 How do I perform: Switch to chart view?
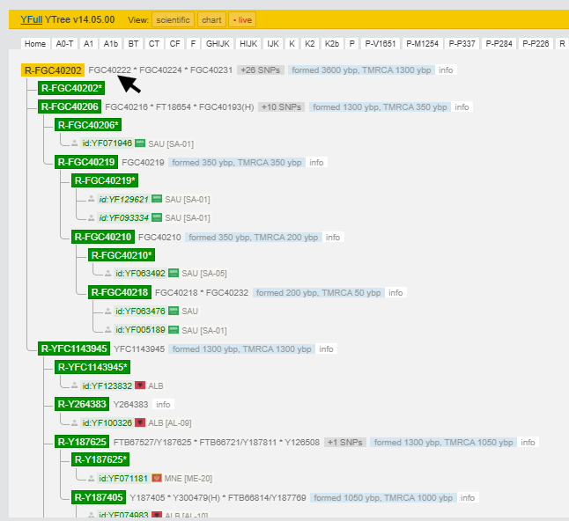pos(211,20)
